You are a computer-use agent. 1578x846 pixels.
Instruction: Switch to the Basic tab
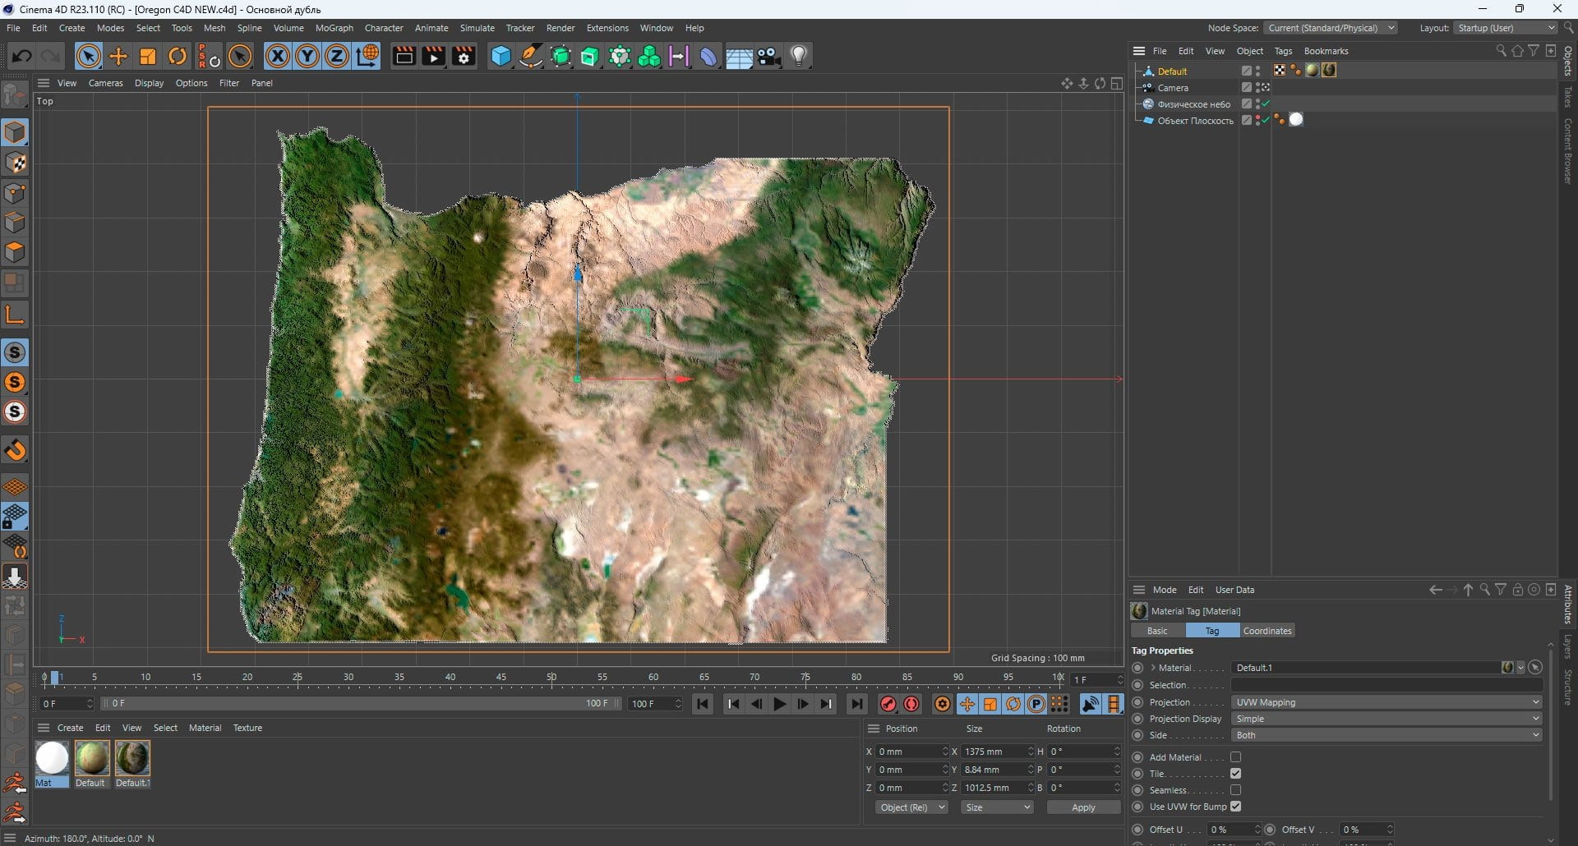click(1157, 631)
